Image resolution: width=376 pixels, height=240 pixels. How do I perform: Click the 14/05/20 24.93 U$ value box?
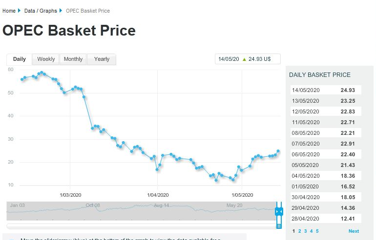click(248, 59)
